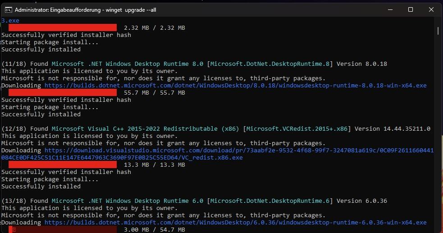Click 'Successfully installed' below the 13.3 MB download

41,187
